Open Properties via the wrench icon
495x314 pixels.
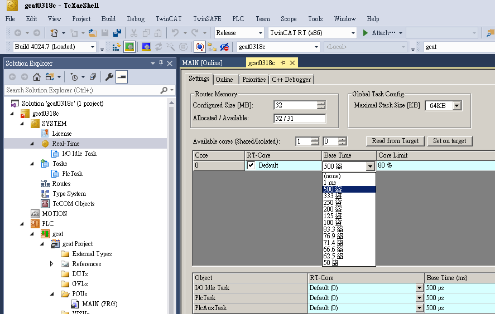pyautogui.click(x=109, y=77)
